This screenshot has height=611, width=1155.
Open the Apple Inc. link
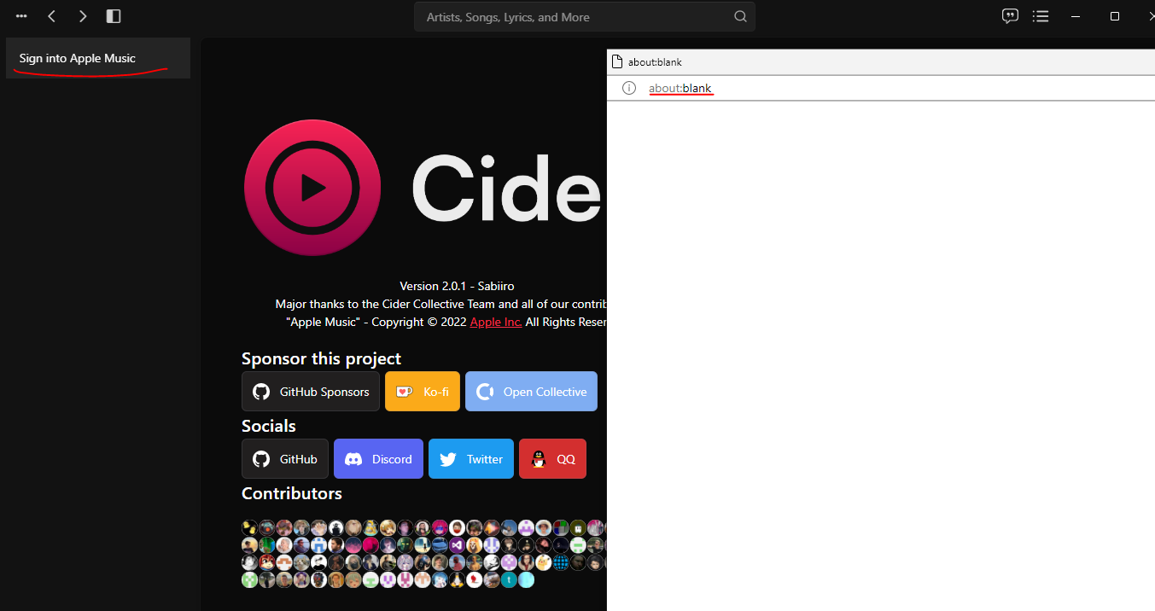coord(495,322)
